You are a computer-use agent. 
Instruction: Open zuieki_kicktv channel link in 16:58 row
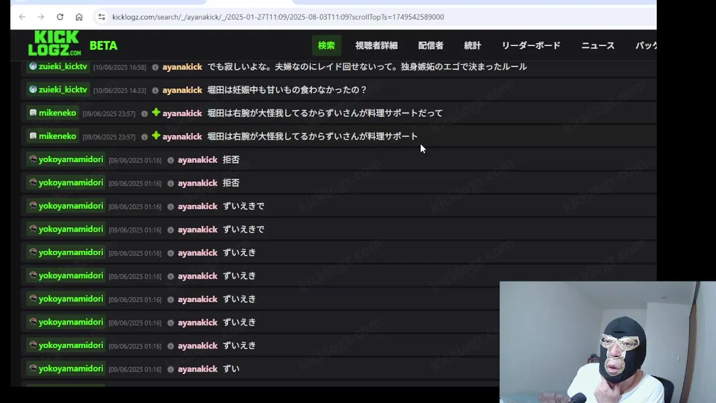[x=63, y=67]
